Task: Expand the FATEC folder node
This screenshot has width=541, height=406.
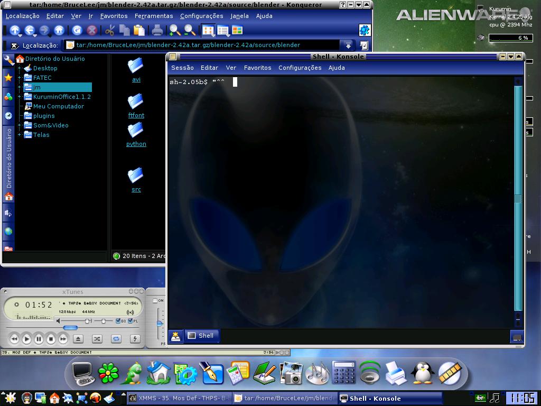Action: point(20,78)
